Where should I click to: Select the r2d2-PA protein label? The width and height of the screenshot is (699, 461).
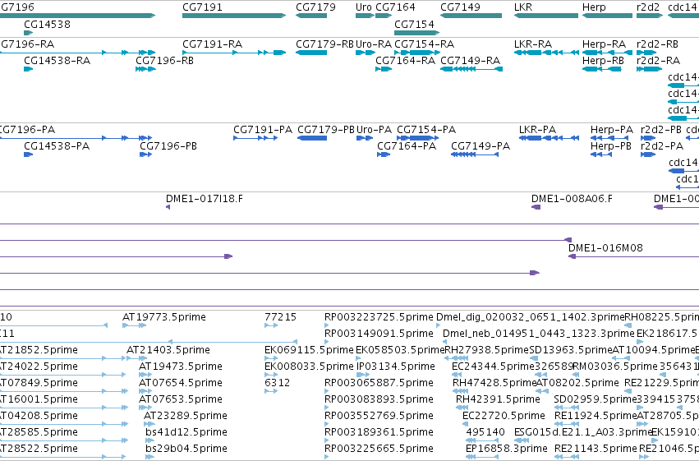click(662, 146)
